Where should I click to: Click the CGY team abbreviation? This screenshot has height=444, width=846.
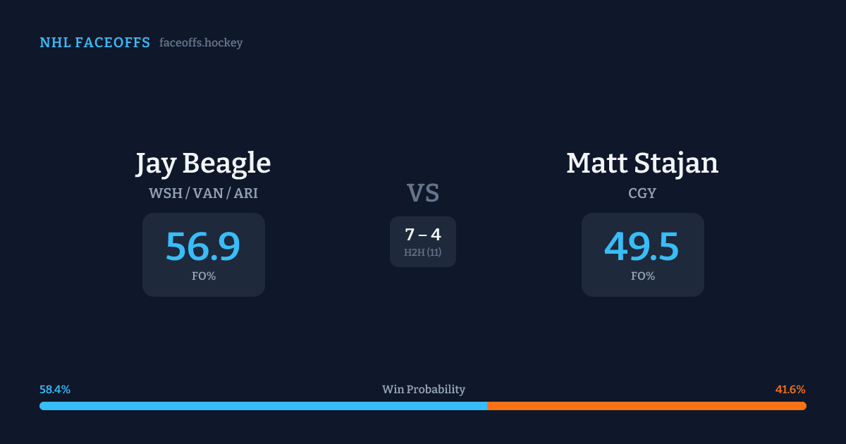tap(642, 193)
